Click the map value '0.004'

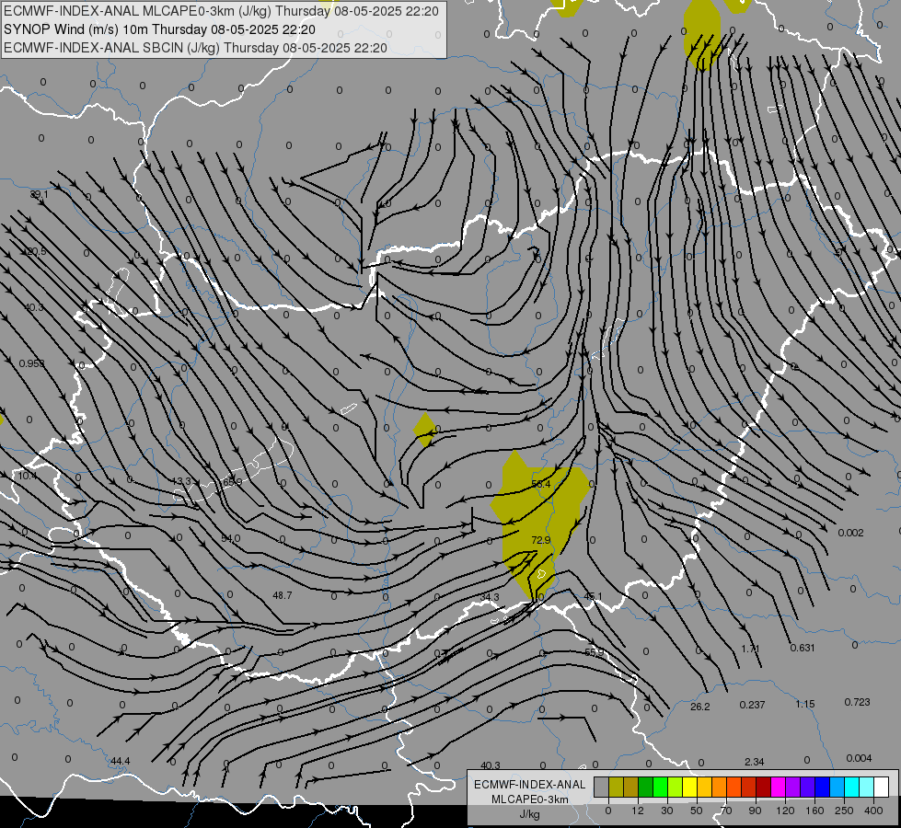859,758
